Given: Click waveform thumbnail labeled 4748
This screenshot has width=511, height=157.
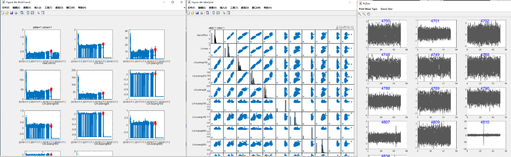Looking at the screenshot, I should pos(387,68).
